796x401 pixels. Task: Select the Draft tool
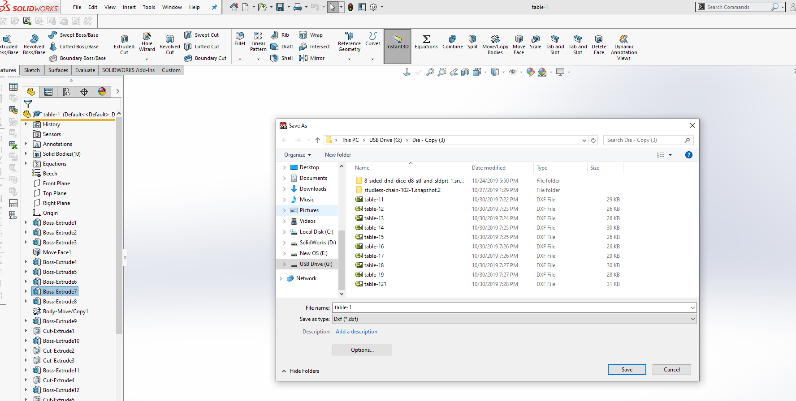pos(282,47)
